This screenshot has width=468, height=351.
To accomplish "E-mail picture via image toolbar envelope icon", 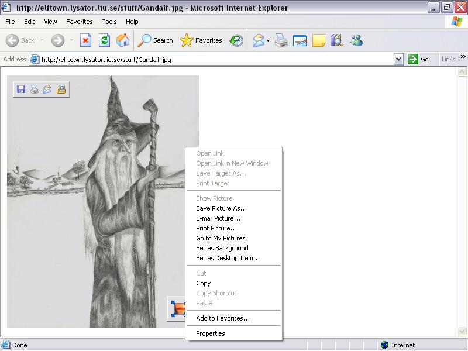I will tap(47, 90).
